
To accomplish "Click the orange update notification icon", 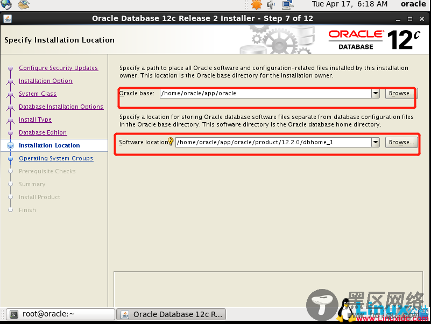I will 256,4.
